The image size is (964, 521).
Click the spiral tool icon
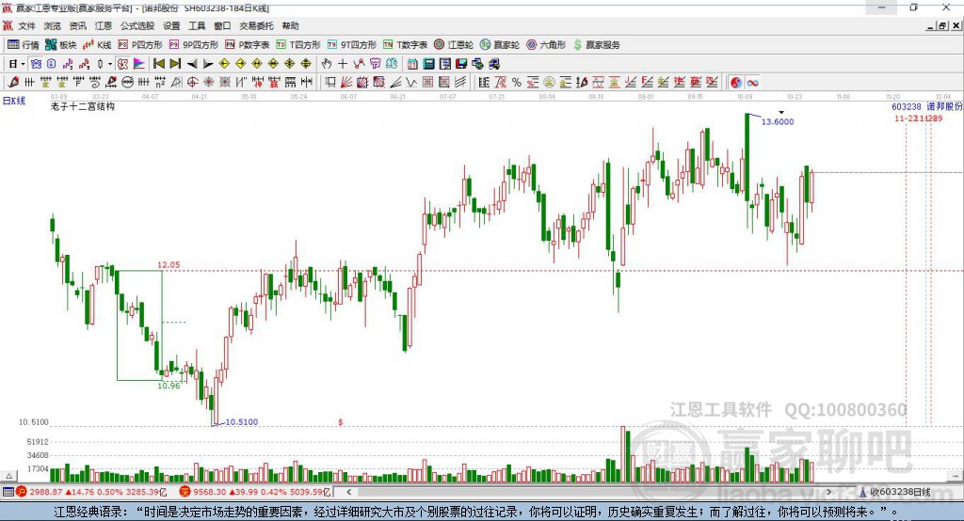[x=95, y=83]
